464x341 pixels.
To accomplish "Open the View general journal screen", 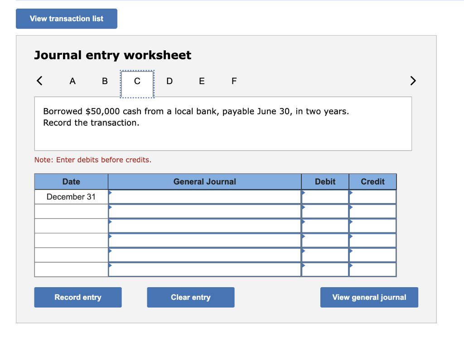I will coord(369,297).
